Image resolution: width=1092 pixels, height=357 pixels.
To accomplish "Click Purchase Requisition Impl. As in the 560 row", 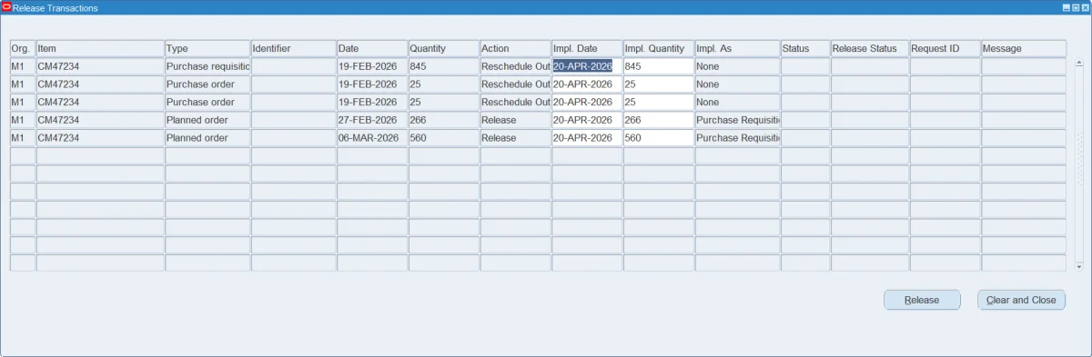I will pyautogui.click(x=737, y=138).
